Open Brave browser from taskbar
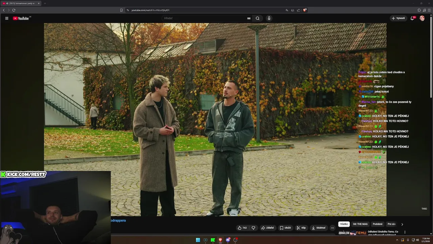Image resolution: width=433 pixels, height=244 pixels. tap(220, 240)
